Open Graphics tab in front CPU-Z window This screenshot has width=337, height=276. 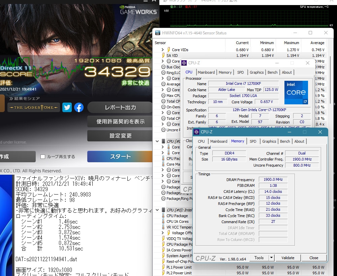(269, 141)
